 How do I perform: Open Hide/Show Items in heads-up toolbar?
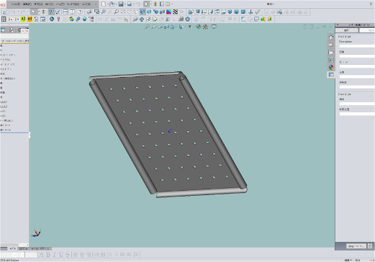point(190,27)
